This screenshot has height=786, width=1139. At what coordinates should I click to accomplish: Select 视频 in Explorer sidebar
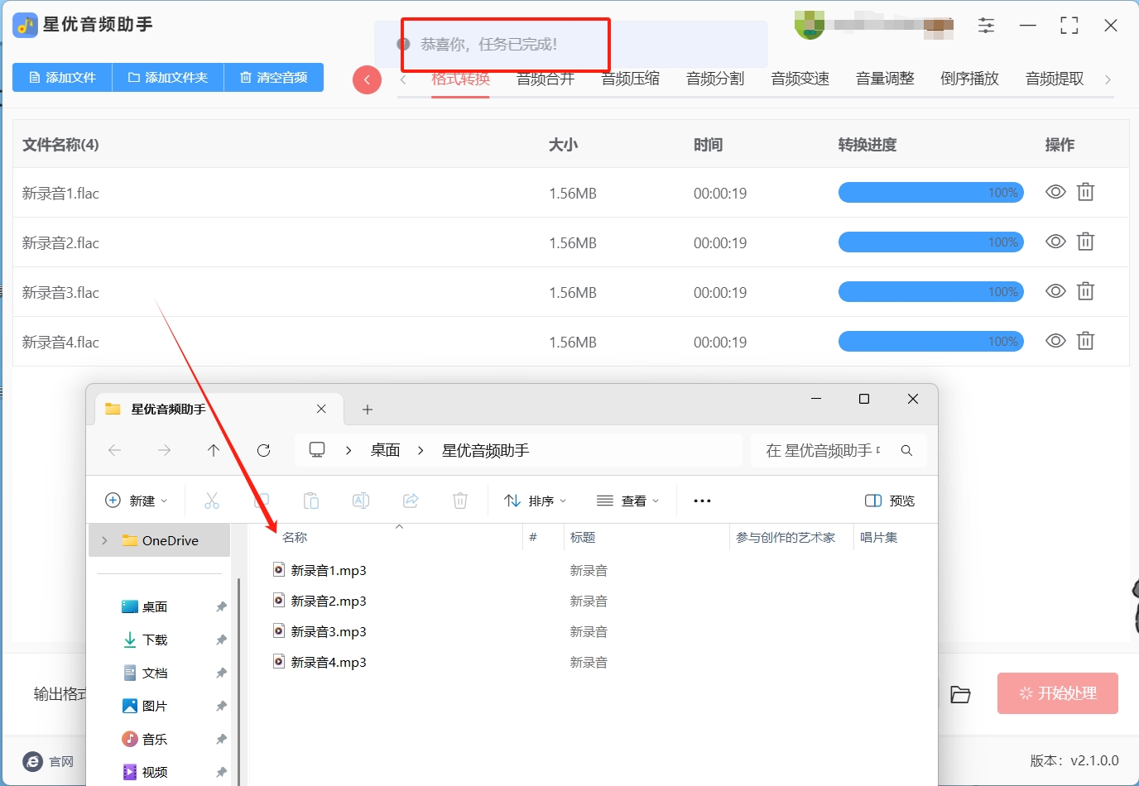tap(154, 772)
